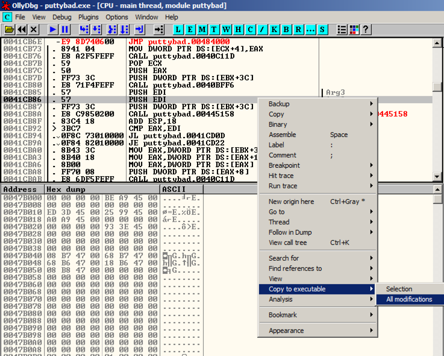
Task: Click the Open file folder icon
Action: (x=9, y=30)
